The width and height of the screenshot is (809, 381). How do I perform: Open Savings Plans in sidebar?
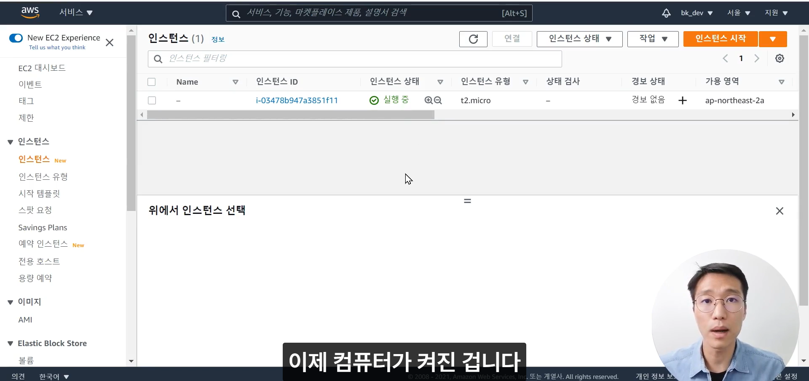(x=43, y=228)
